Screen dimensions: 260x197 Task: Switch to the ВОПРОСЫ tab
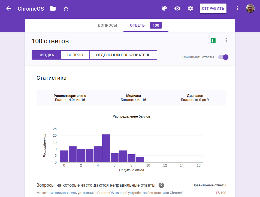(107, 25)
